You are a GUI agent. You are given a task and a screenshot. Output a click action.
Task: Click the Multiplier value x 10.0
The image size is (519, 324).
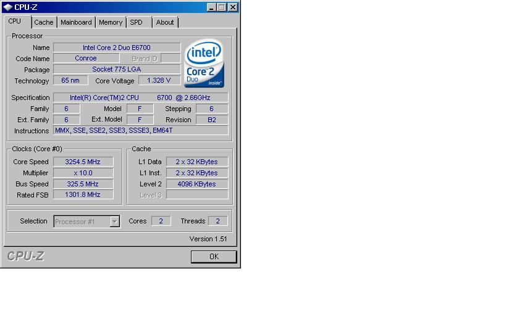pos(83,173)
